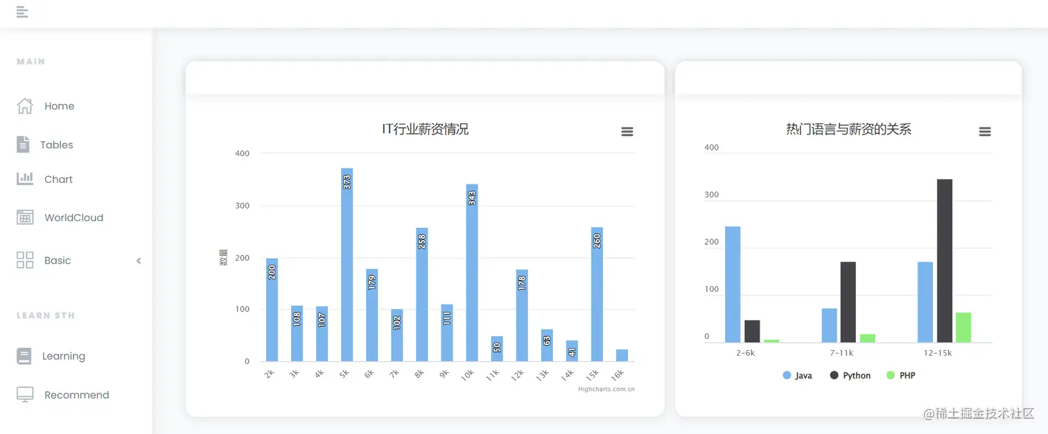Click the 14k bar labeled 41
Screen dimensions: 1048x434
[572, 351]
